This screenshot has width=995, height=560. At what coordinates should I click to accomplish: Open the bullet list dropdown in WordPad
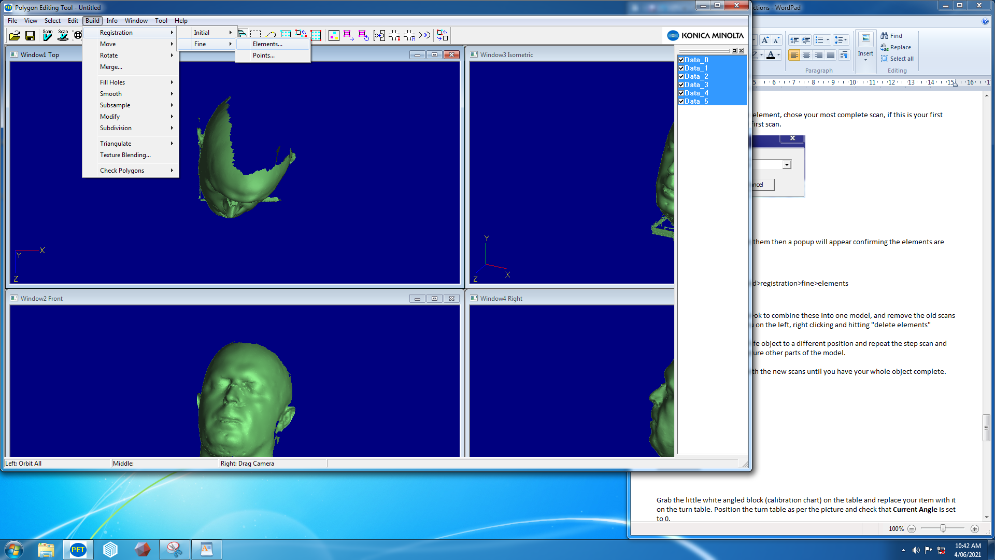click(828, 40)
